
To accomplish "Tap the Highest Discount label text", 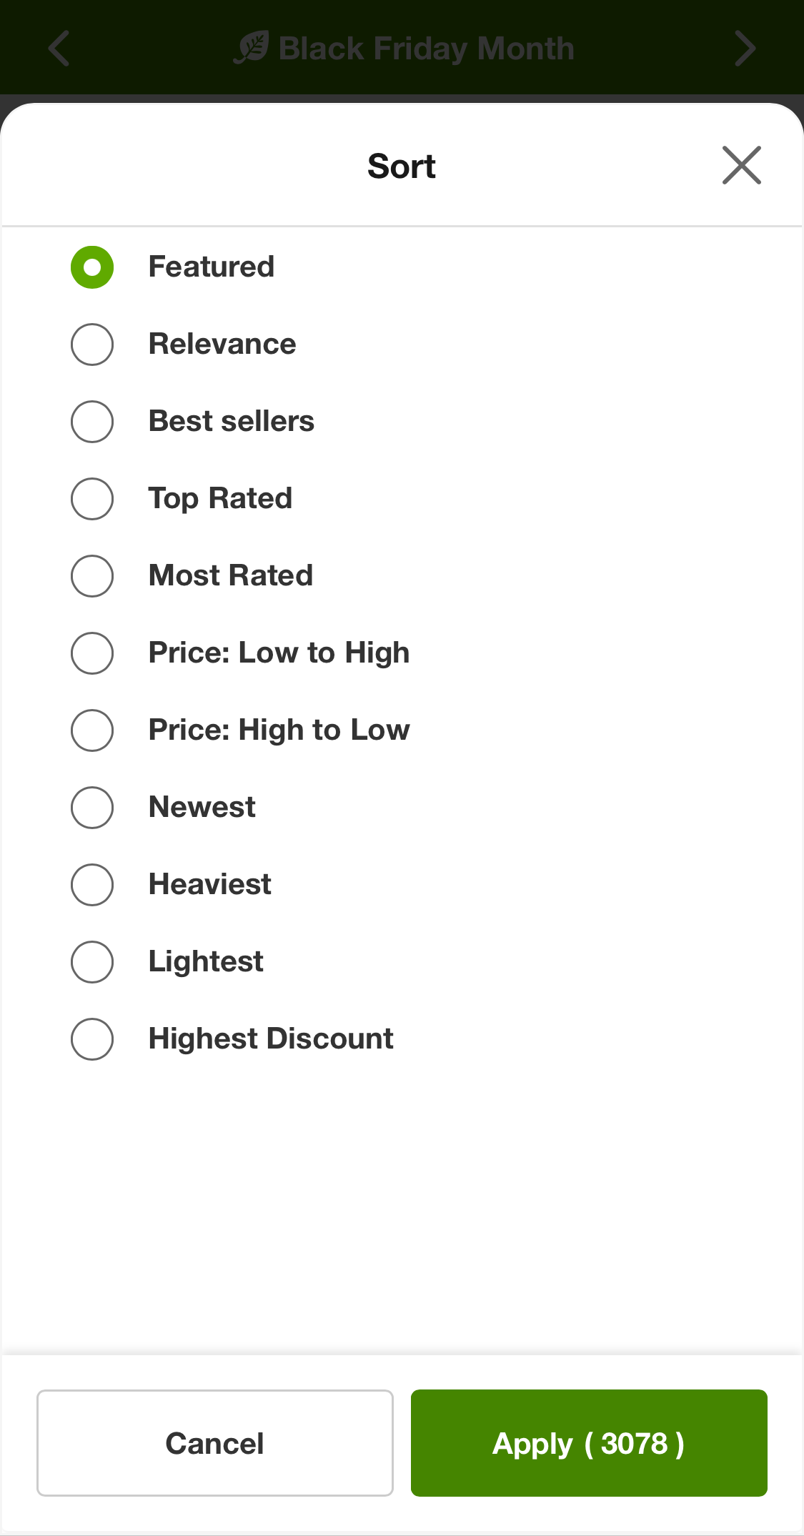I will [271, 1039].
